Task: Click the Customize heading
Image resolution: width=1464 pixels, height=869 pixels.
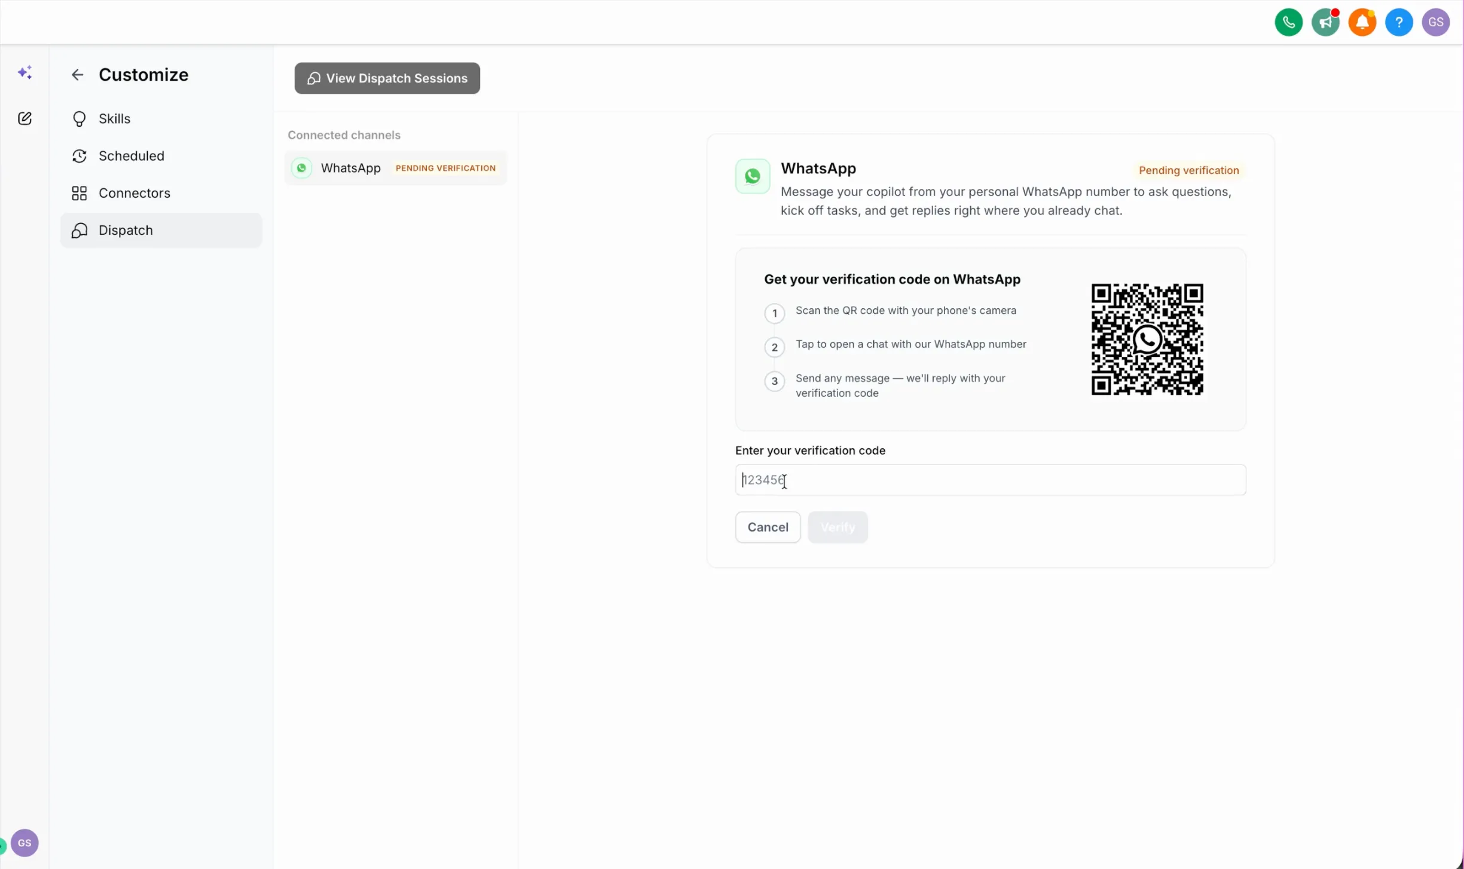Action: (x=143, y=75)
